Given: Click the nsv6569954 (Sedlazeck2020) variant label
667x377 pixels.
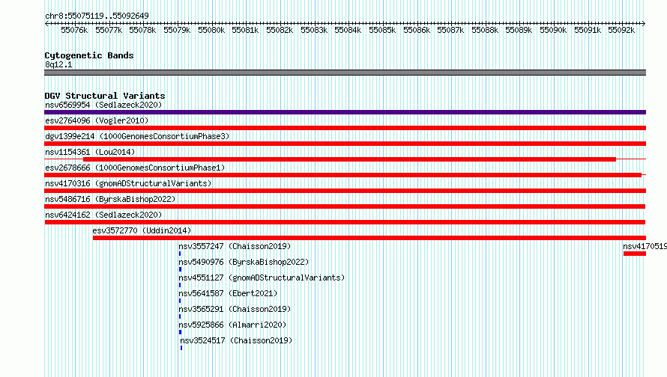Looking at the screenshot, I should [103, 105].
